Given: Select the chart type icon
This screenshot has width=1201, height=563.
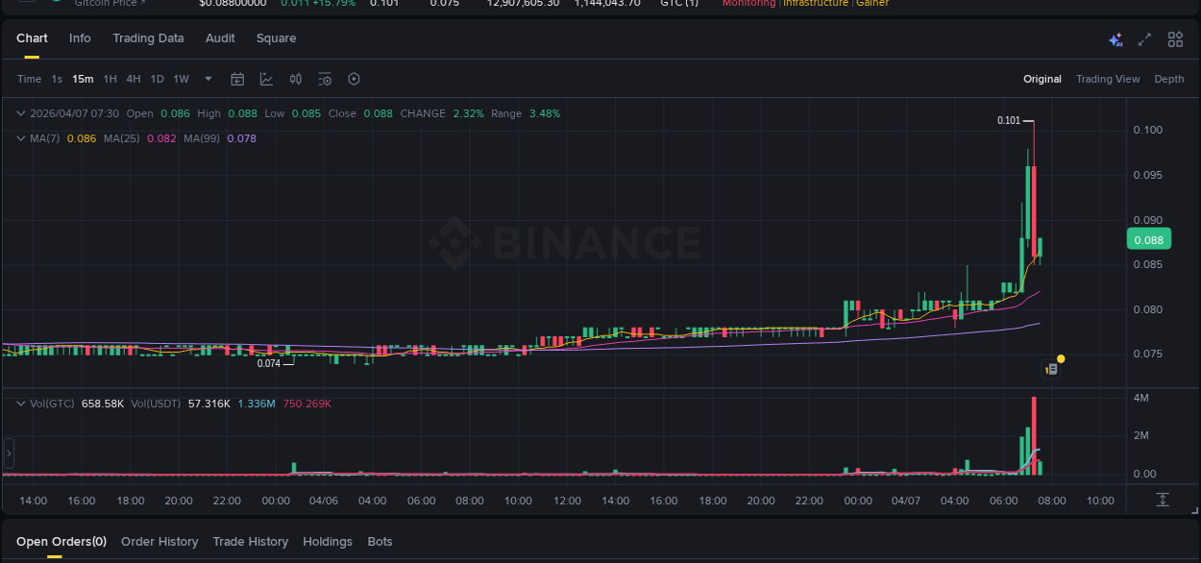Looking at the screenshot, I should click(x=264, y=79).
